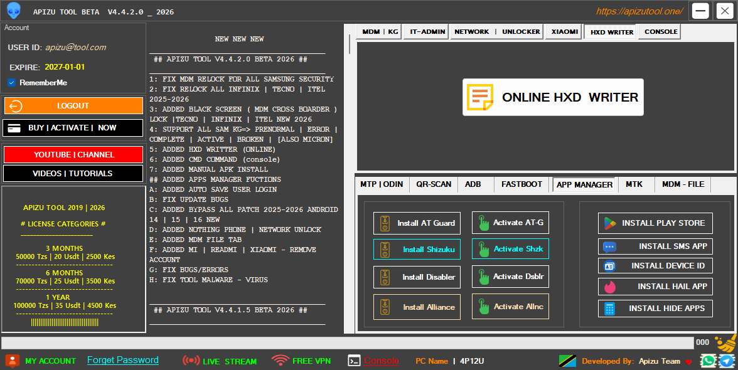Click the Activate Shzk hand icon

[x=483, y=249]
